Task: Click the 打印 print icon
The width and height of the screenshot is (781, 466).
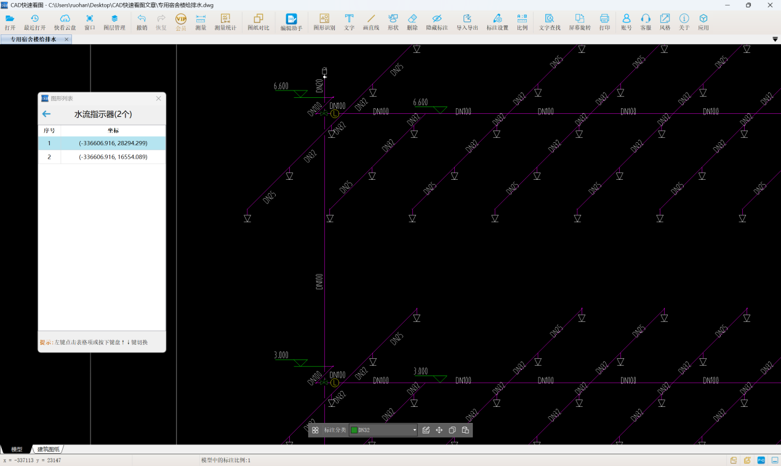Action: (x=604, y=22)
